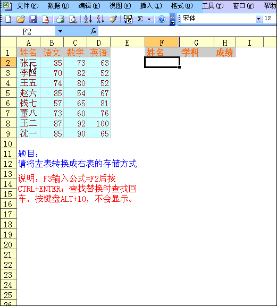Open the 工具(T) menu
Image resolution: width=277 pixels, height=306 pixels.
point(213,6)
